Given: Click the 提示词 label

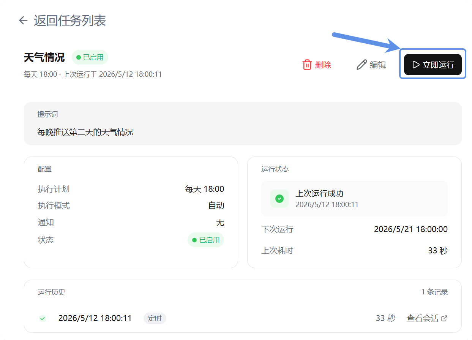Looking at the screenshot, I should (47, 114).
